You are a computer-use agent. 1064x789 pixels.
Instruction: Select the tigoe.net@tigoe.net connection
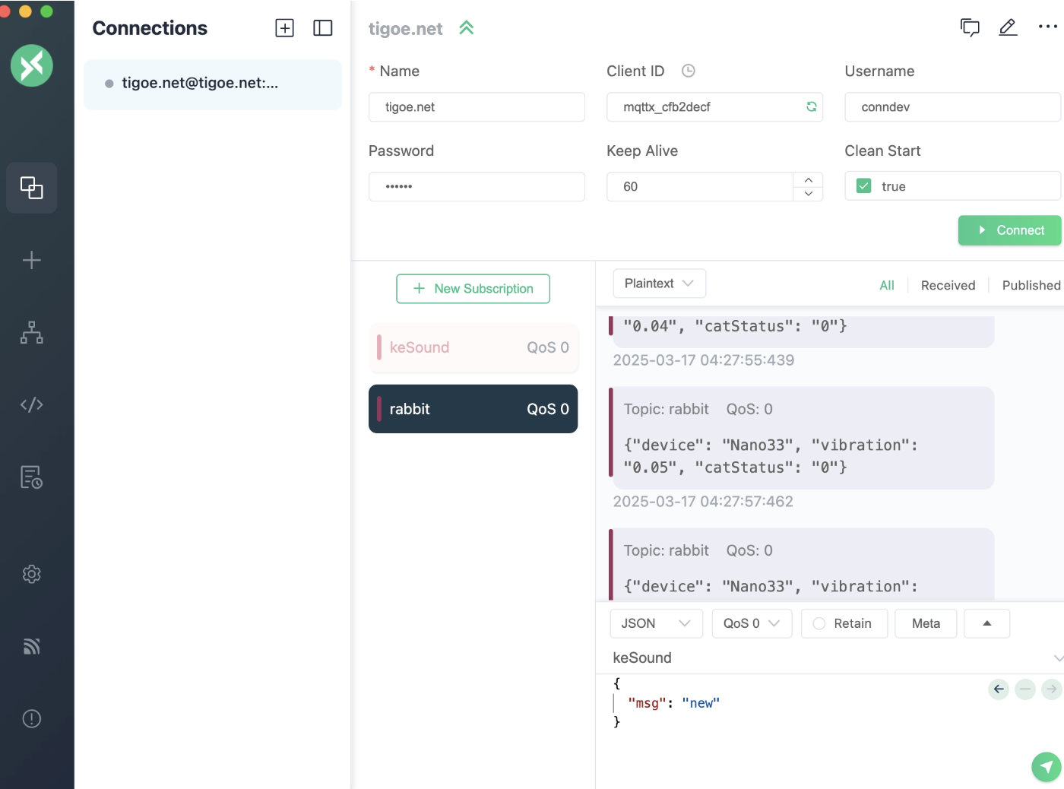[213, 84]
